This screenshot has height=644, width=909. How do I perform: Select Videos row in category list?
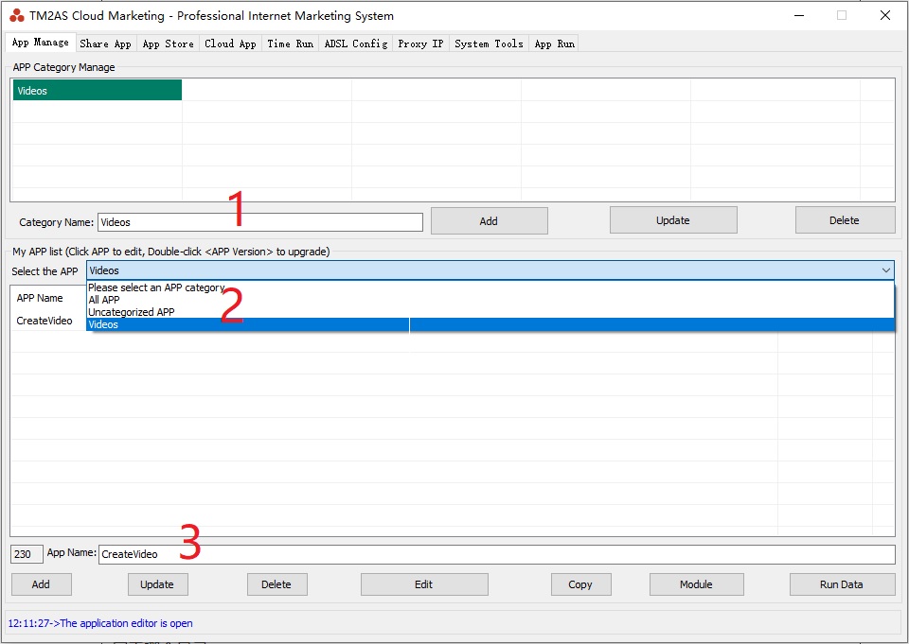coord(96,91)
